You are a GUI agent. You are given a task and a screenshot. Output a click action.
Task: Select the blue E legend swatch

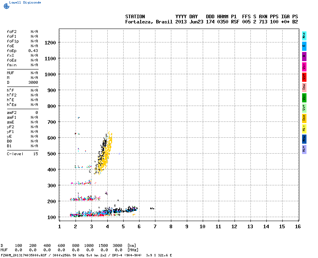304,46
